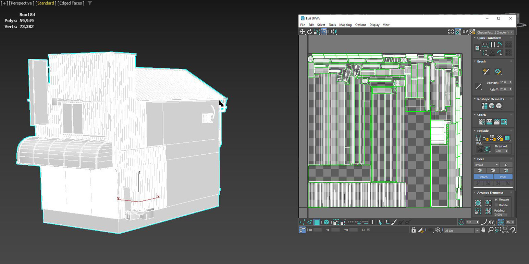
Task: Select the Move tool in Edit UVWs toolbar
Action: [x=302, y=31]
